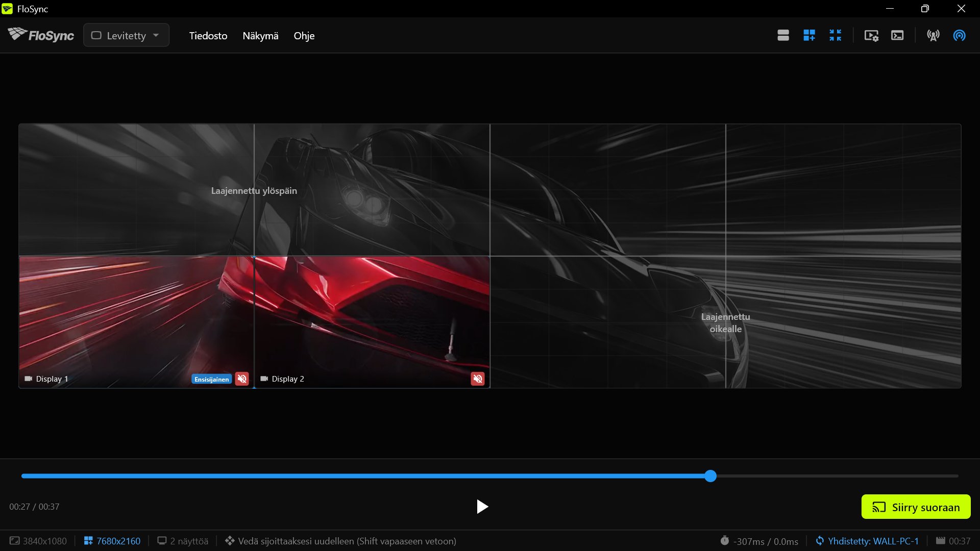Unmute Display 1 audio
Image resolution: width=980 pixels, height=551 pixels.
[x=242, y=379]
